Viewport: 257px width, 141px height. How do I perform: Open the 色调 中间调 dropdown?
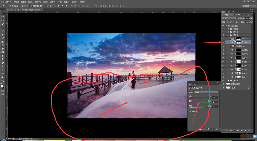(x=206, y=92)
